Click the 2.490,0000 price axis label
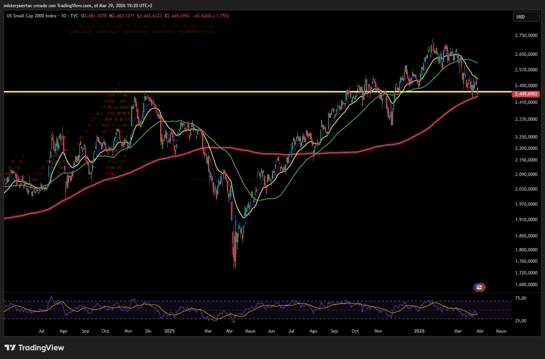This screenshot has width=545, height=359. 526,86
